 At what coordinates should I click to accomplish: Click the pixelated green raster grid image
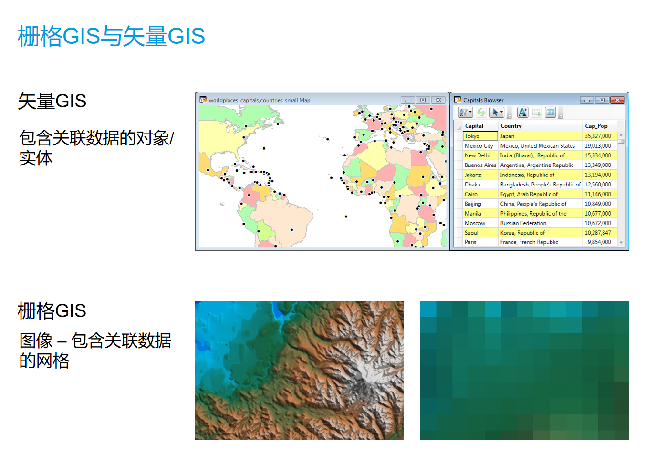(524, 370)
